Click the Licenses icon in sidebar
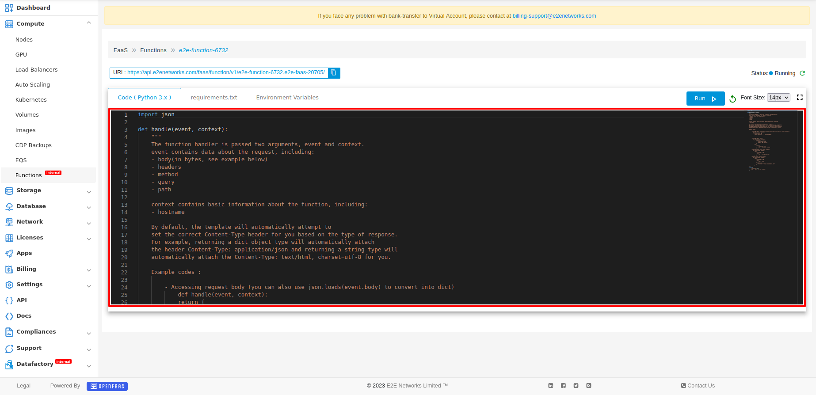 (x=9, y=238)
